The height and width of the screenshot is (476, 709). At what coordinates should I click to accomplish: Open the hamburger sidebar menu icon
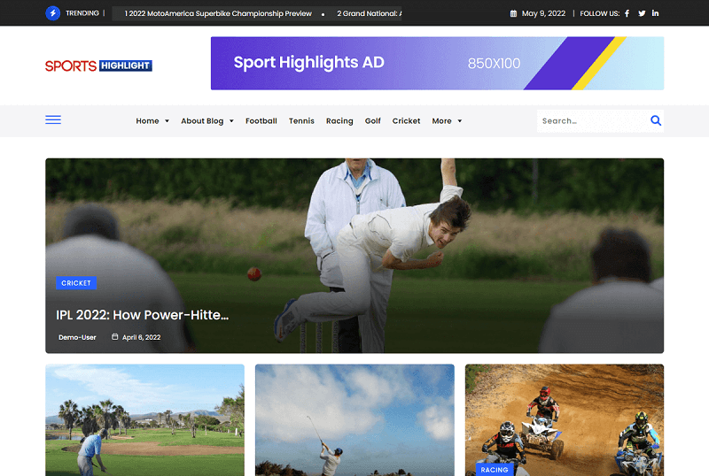pyautogui.click(x=53, y=119)
